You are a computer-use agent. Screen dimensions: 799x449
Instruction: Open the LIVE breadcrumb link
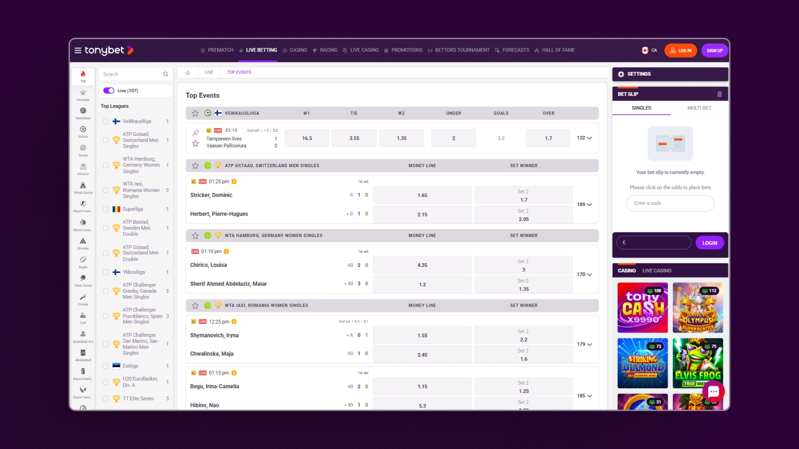[209, 72]
